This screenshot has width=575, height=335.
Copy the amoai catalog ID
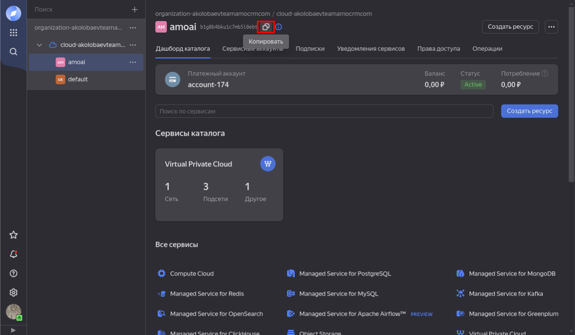pos(266,27)
